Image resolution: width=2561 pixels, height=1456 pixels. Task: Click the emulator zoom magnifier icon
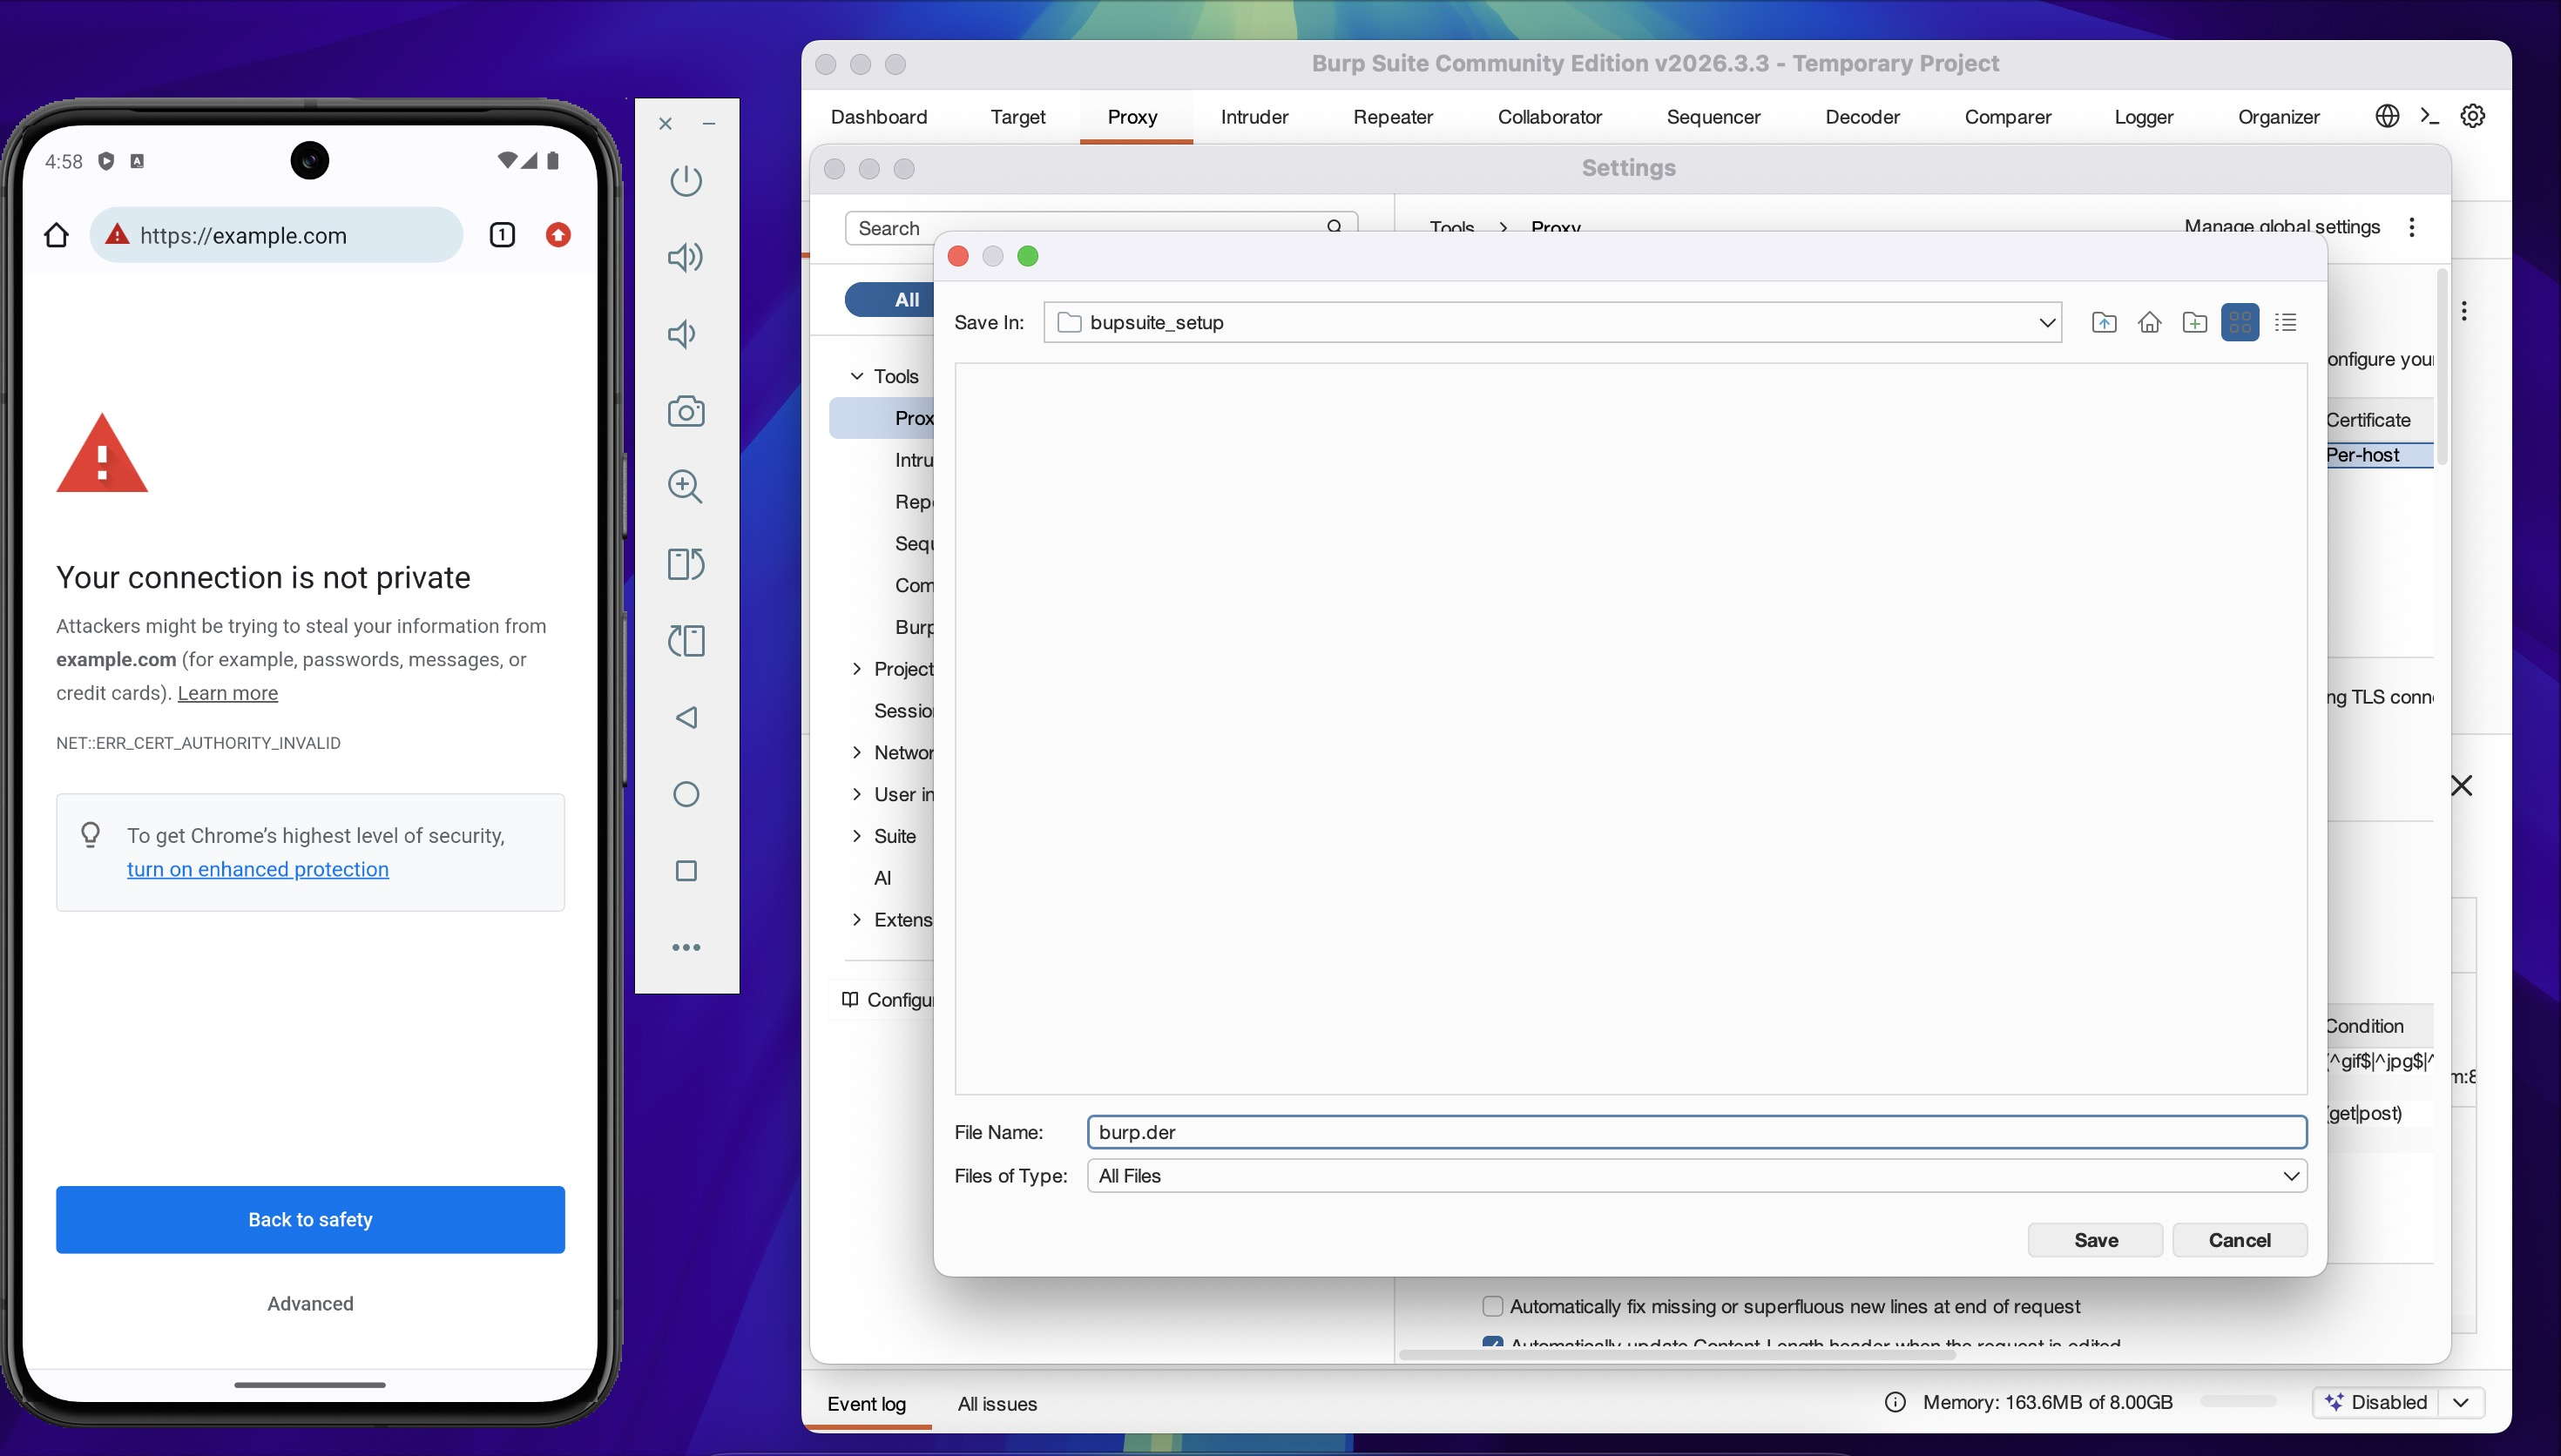686,487
